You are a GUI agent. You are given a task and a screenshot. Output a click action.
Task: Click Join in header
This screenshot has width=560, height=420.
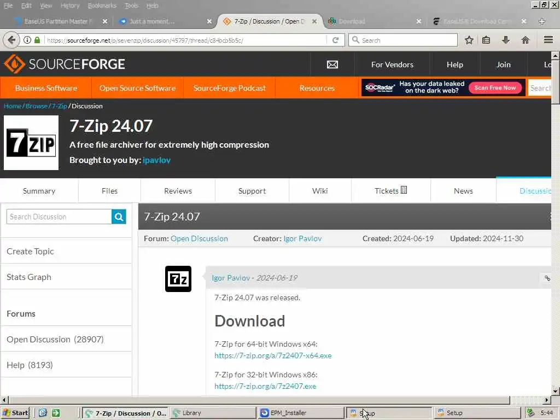point(503,65)
